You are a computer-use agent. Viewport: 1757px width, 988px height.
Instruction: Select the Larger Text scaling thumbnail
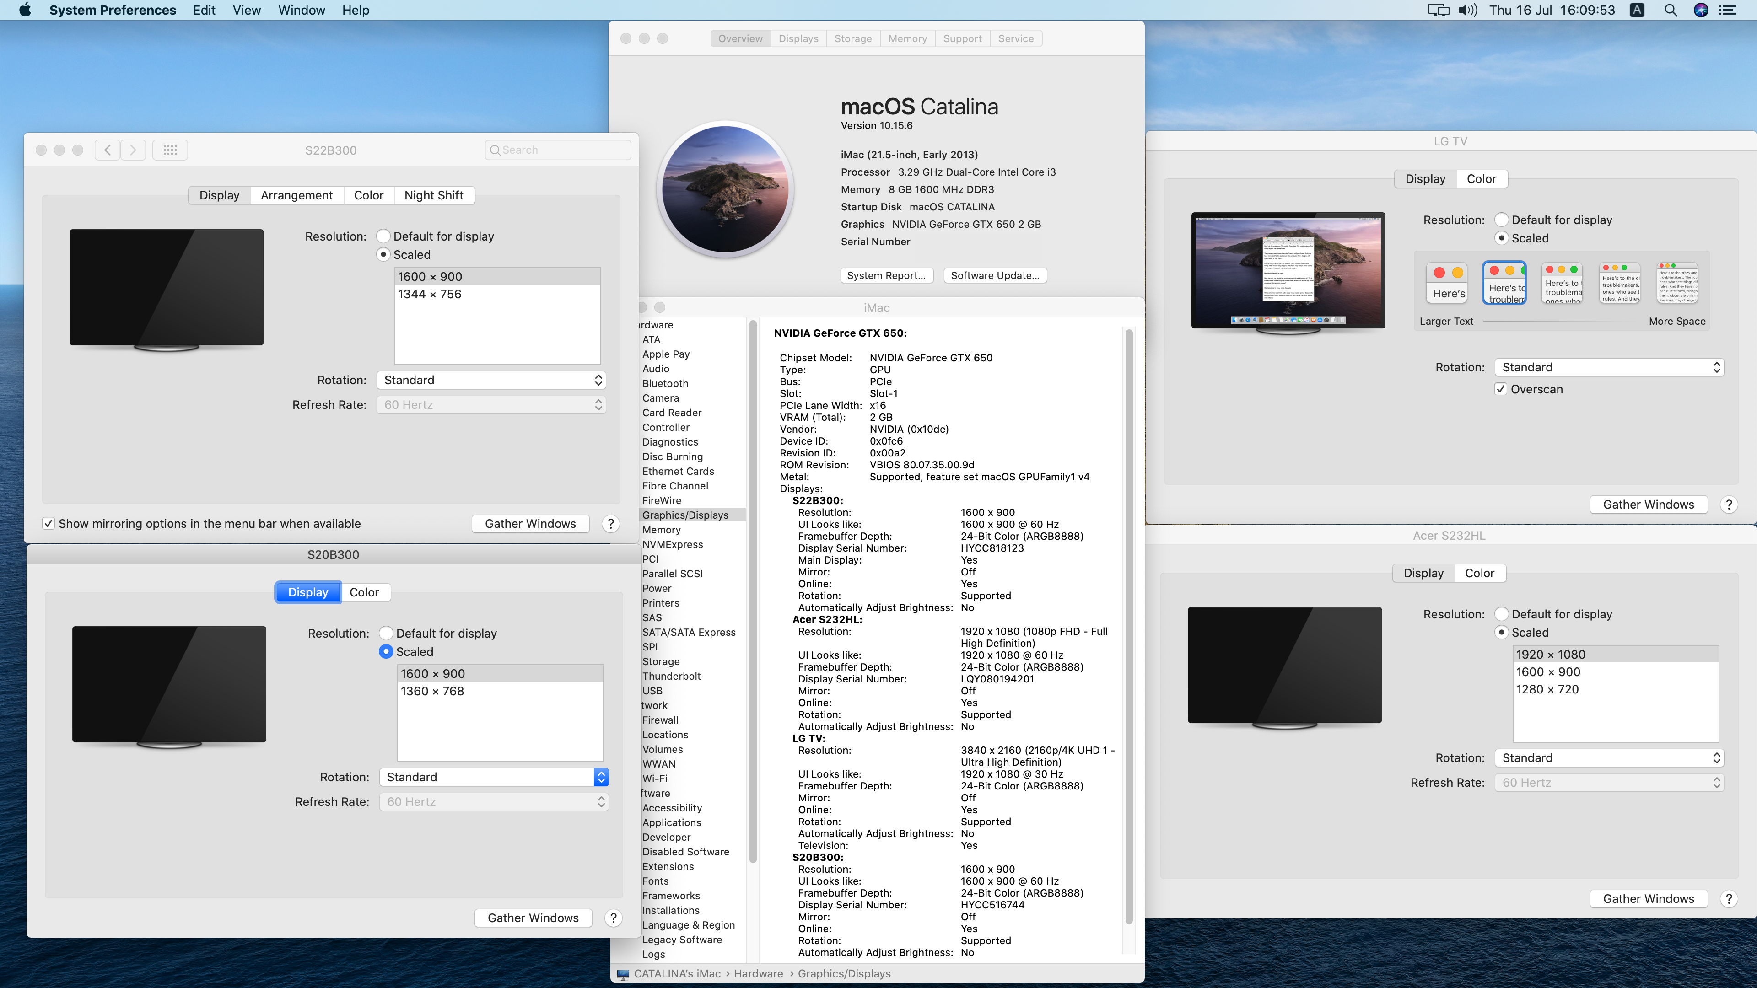pyautogui.click(x=1447, y=282)
